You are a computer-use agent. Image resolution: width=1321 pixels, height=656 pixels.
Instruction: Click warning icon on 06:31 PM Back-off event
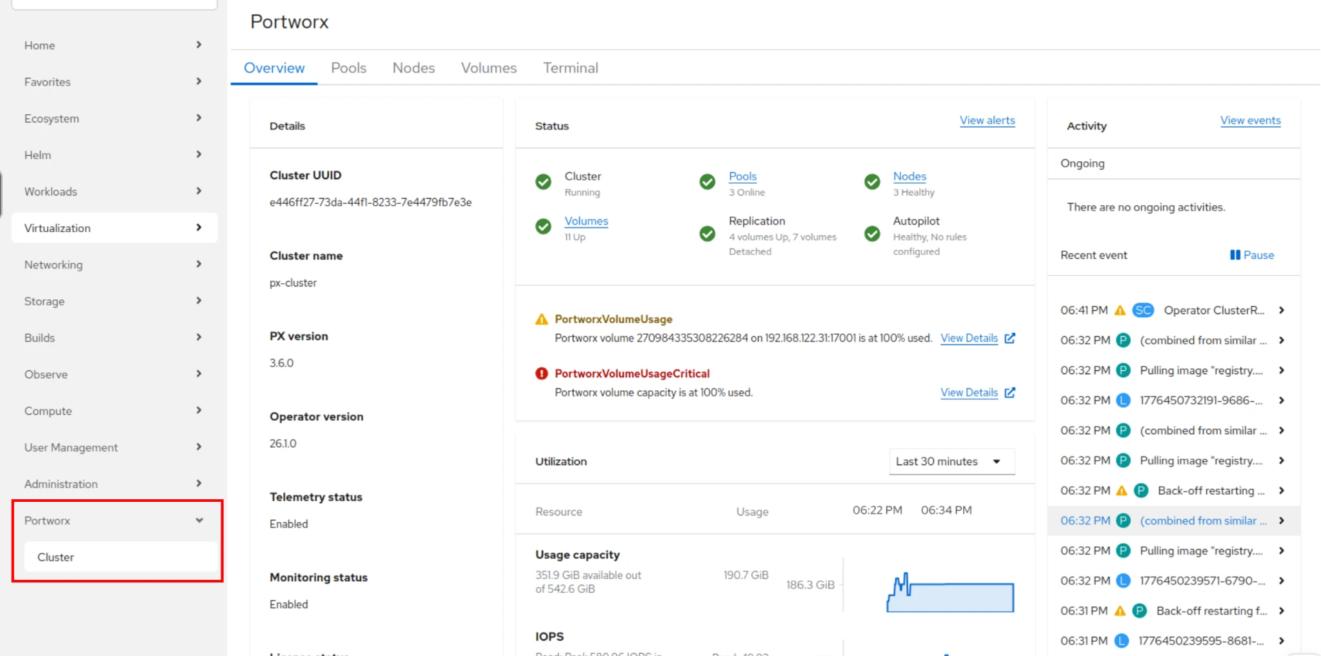pos(1120,611)
